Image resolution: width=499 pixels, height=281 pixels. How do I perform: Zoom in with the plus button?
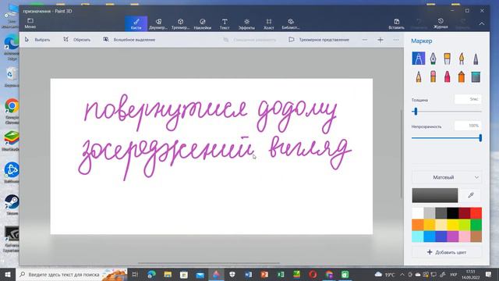(x=380, y=40)
